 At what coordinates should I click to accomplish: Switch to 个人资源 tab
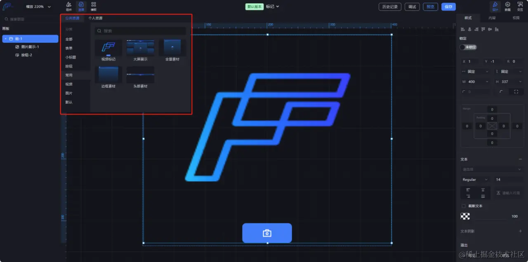(x=95, y=18)
